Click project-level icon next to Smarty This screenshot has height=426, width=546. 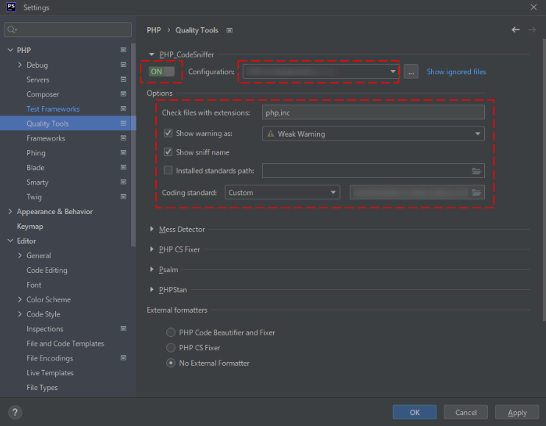point(124,182)
